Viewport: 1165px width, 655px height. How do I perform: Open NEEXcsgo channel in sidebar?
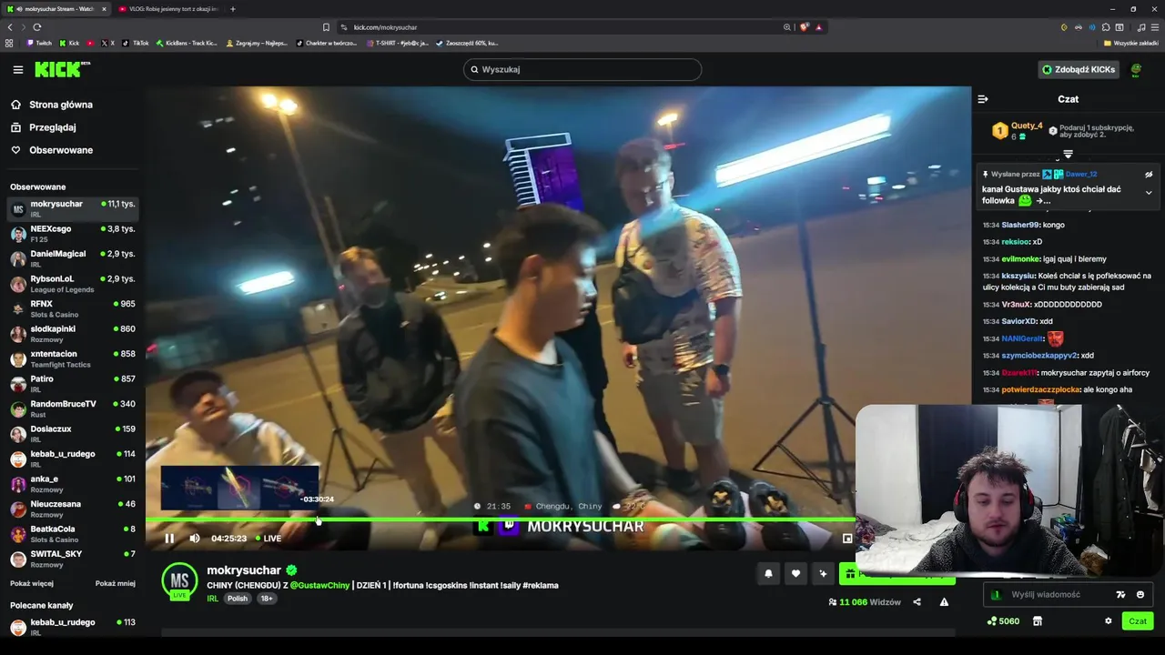[x=73, y=234]
